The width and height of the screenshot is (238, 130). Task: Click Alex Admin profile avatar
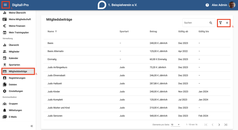point(232,5)
